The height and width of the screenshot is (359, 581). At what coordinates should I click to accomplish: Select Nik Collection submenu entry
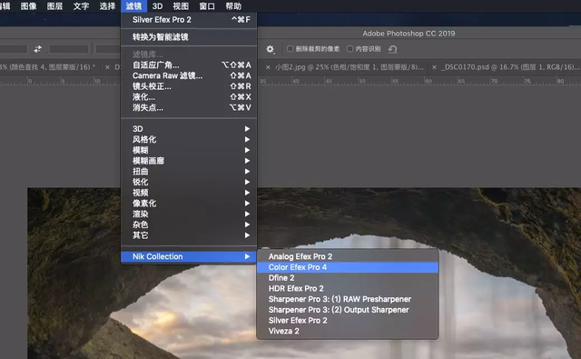coord(189,256)
